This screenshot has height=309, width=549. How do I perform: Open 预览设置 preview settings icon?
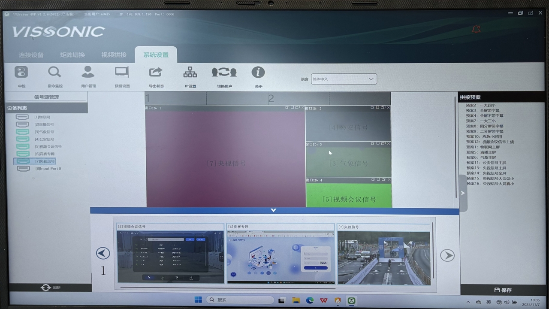[x=122, y=72]
